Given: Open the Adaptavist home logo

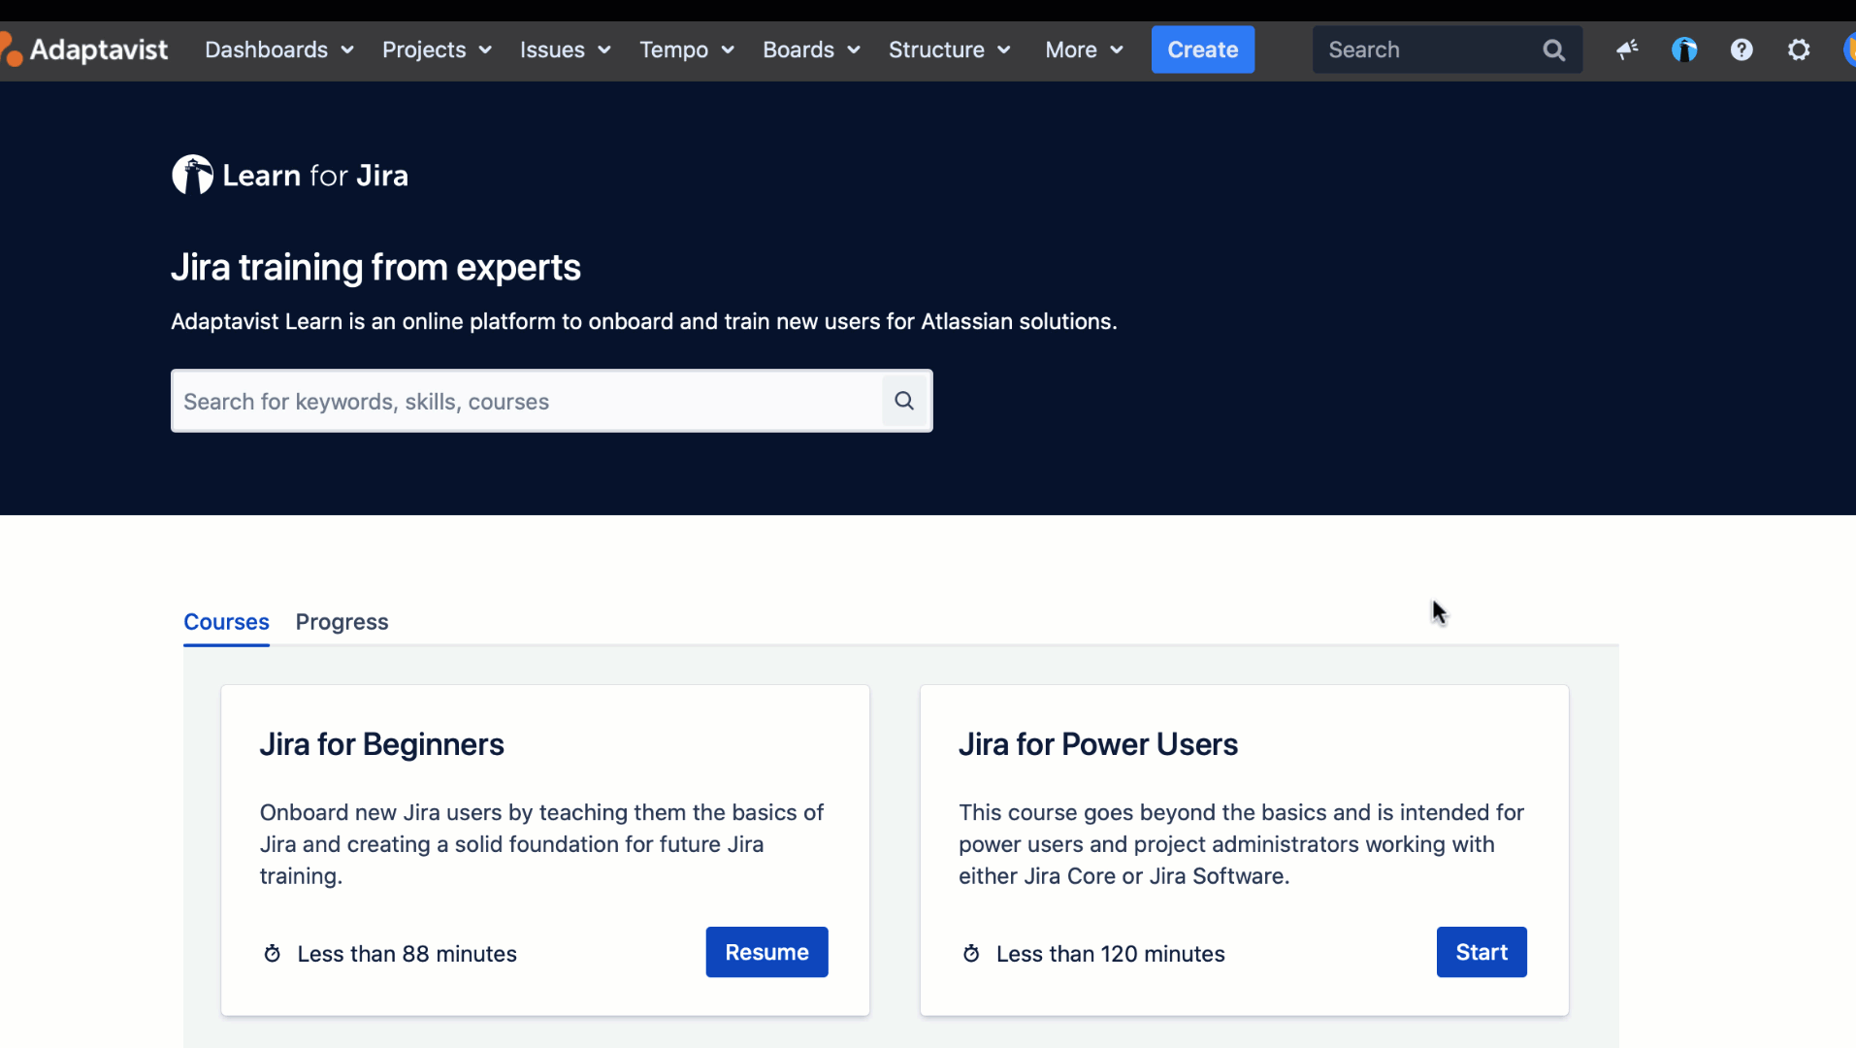Looking at the screenshot, I should coord(84,49).
